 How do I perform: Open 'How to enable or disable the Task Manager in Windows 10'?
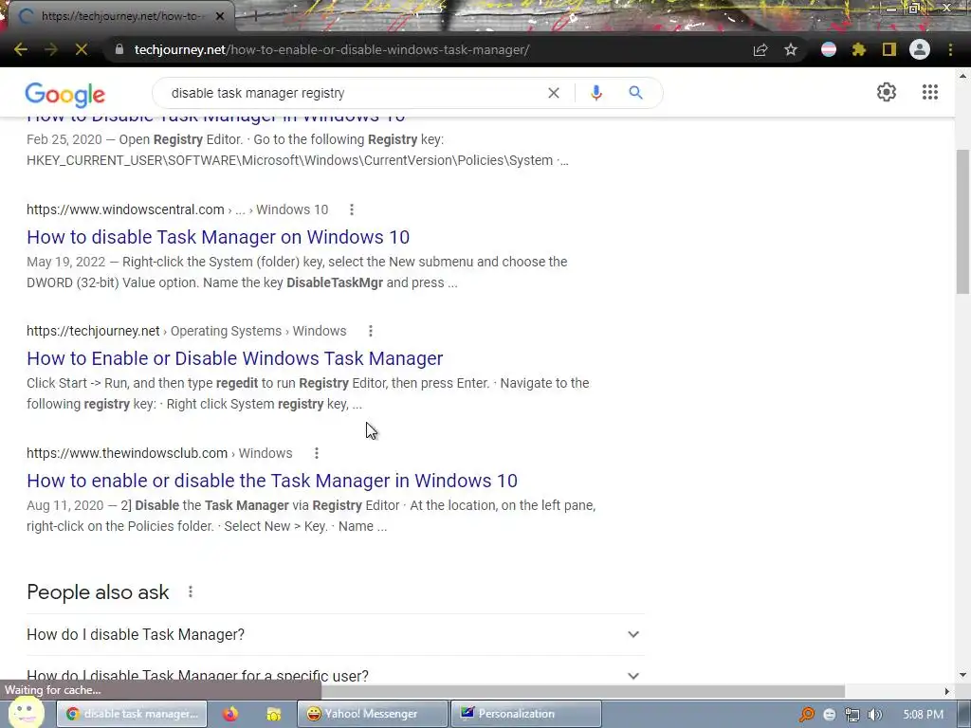pyautogui.click(x=272, y=481)
